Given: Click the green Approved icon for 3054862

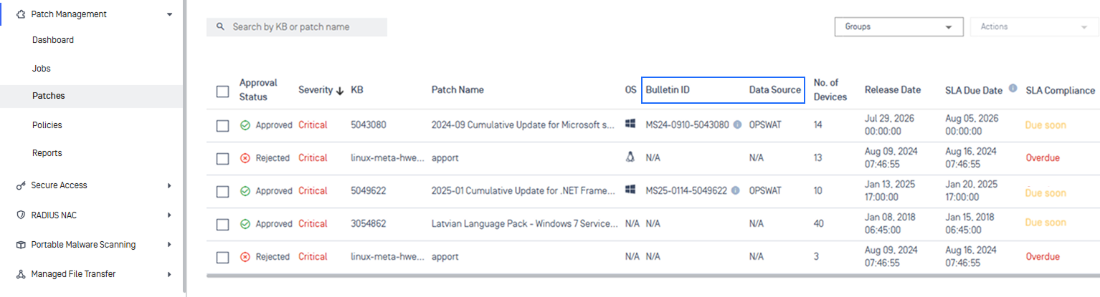Looking at the screenshot, I should 245,224.
